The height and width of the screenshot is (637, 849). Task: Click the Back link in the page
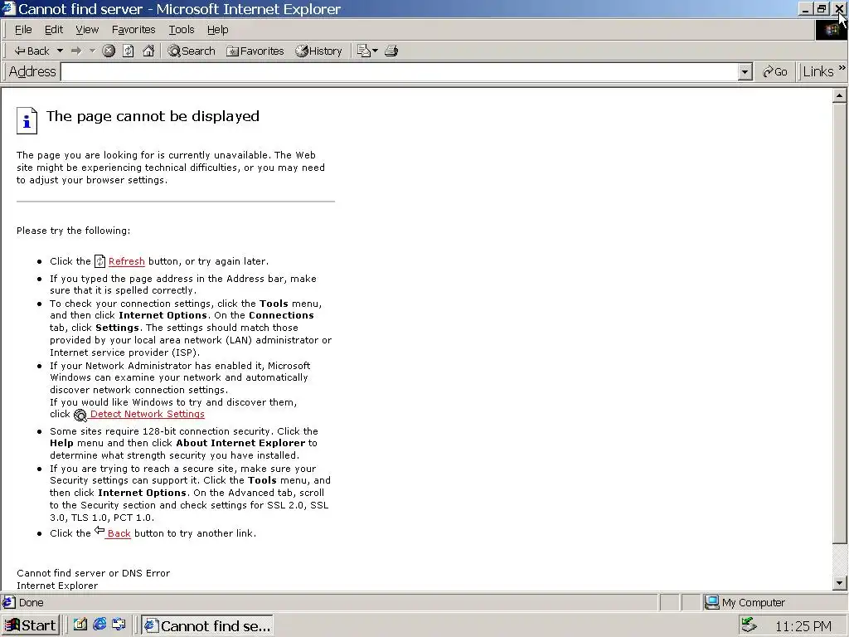[119, 533]
